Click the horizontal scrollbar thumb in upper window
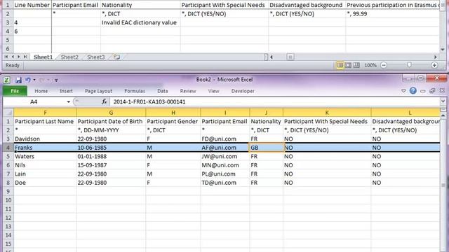449x252 pixels. coord(290,57)
